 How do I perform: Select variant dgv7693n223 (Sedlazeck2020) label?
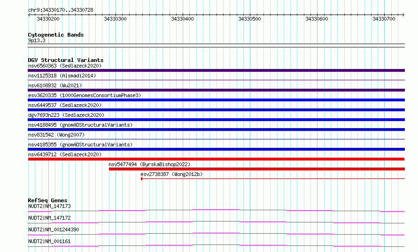coord(66,115)
